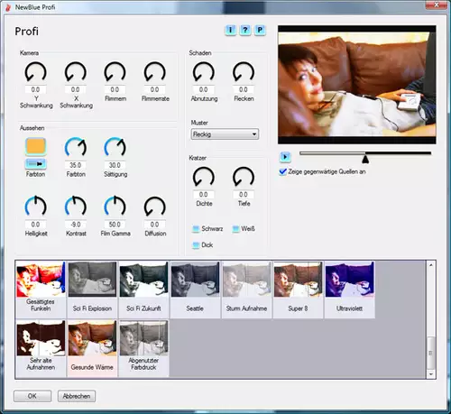This screenshot has height=414, width=451.
Task: Click the Tiefe scratch knob
Action: [x=244, y=177]
